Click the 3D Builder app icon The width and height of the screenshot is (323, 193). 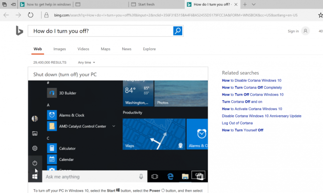[x=52, y=93]
